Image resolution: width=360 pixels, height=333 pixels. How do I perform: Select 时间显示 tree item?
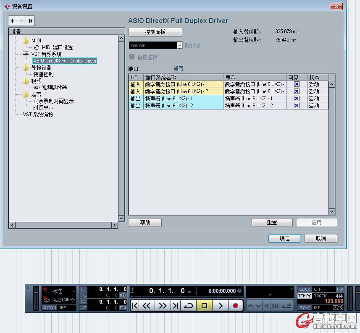[x=43, y=108]
